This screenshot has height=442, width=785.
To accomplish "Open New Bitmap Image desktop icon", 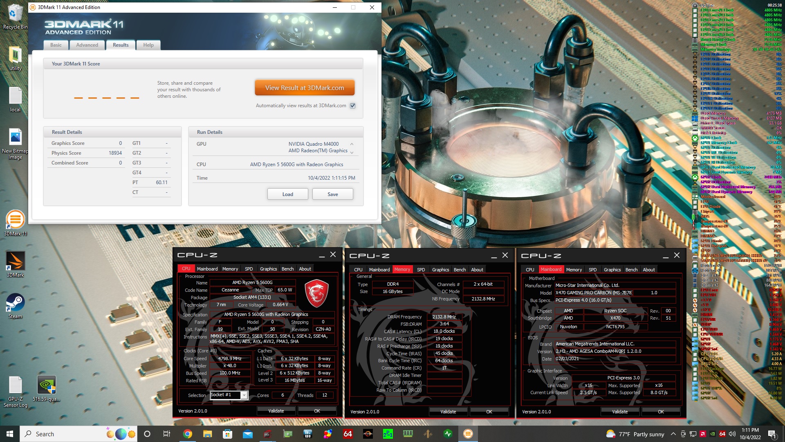I will (x=15, y=143).
